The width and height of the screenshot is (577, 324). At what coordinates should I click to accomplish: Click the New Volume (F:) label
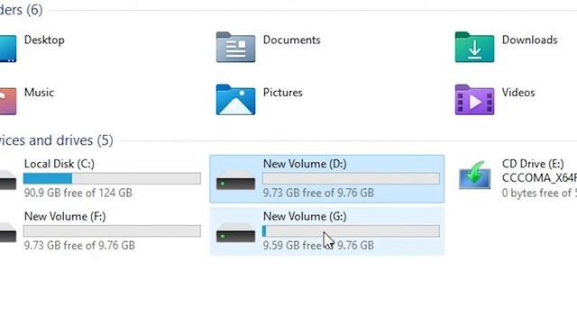(65, 216)
